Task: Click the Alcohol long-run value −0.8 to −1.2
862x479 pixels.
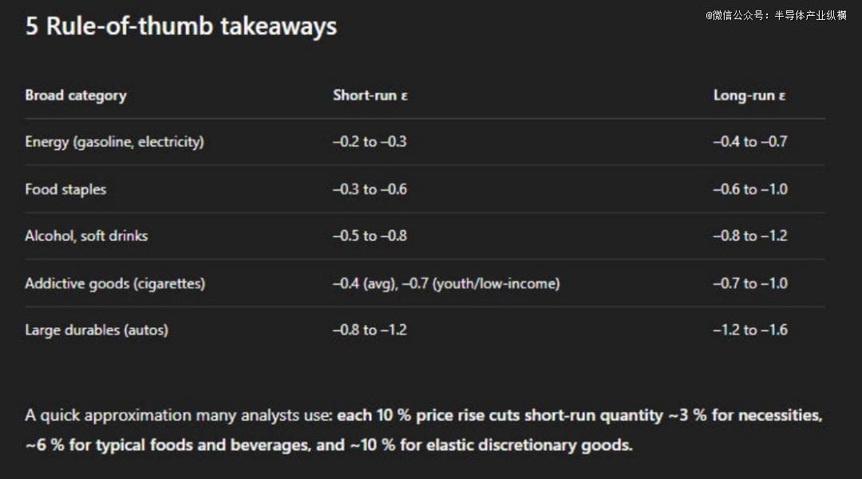Action: [x=749, y=236]
